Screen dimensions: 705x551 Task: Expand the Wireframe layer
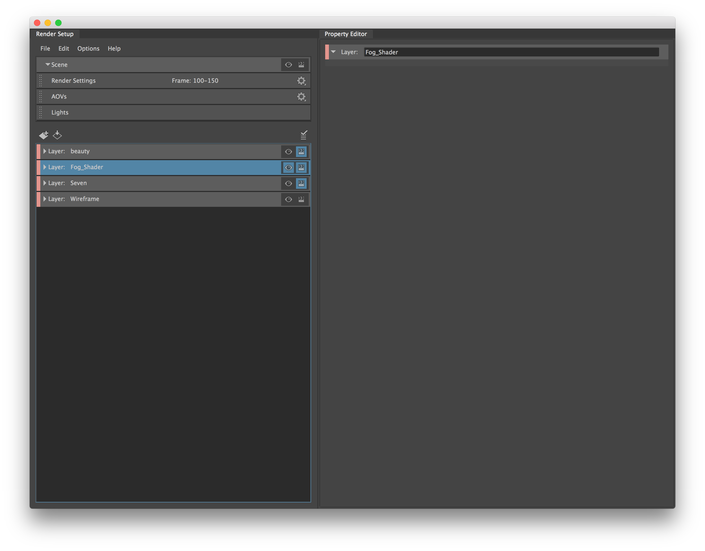tap(45, 199)
